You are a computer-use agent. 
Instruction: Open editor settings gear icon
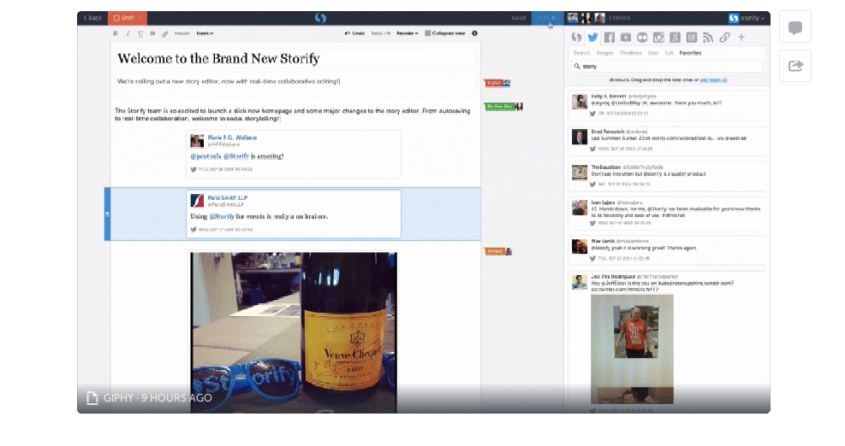(475, 33)
